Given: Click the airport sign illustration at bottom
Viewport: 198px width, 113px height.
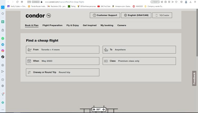Looking at the screenshot, I should pyautogui.click(x=99, y=109).
